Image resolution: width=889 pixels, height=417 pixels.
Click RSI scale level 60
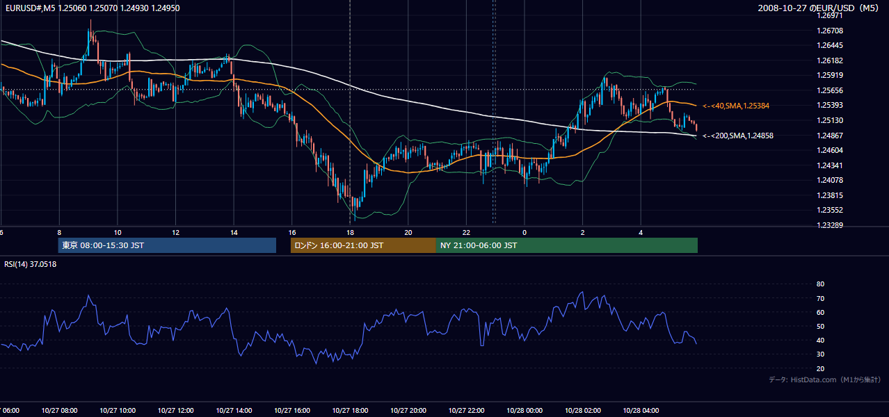coord(820,312)
